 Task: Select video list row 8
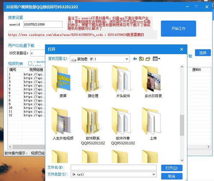click(x=27, y=100)
